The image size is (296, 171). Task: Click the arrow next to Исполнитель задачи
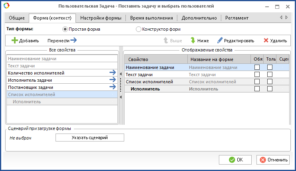click(x=113, y=80)
